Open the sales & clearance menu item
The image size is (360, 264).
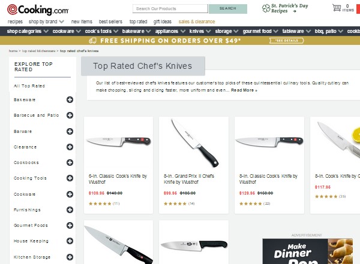click(x=197, y=22)
